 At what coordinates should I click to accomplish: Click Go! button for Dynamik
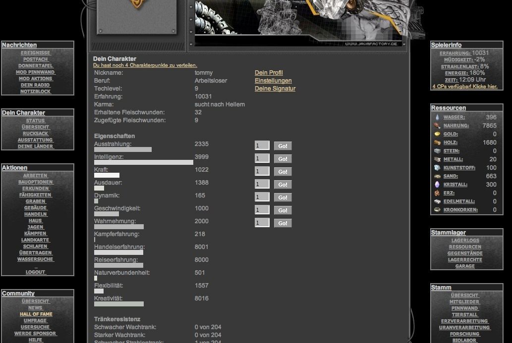283,197
